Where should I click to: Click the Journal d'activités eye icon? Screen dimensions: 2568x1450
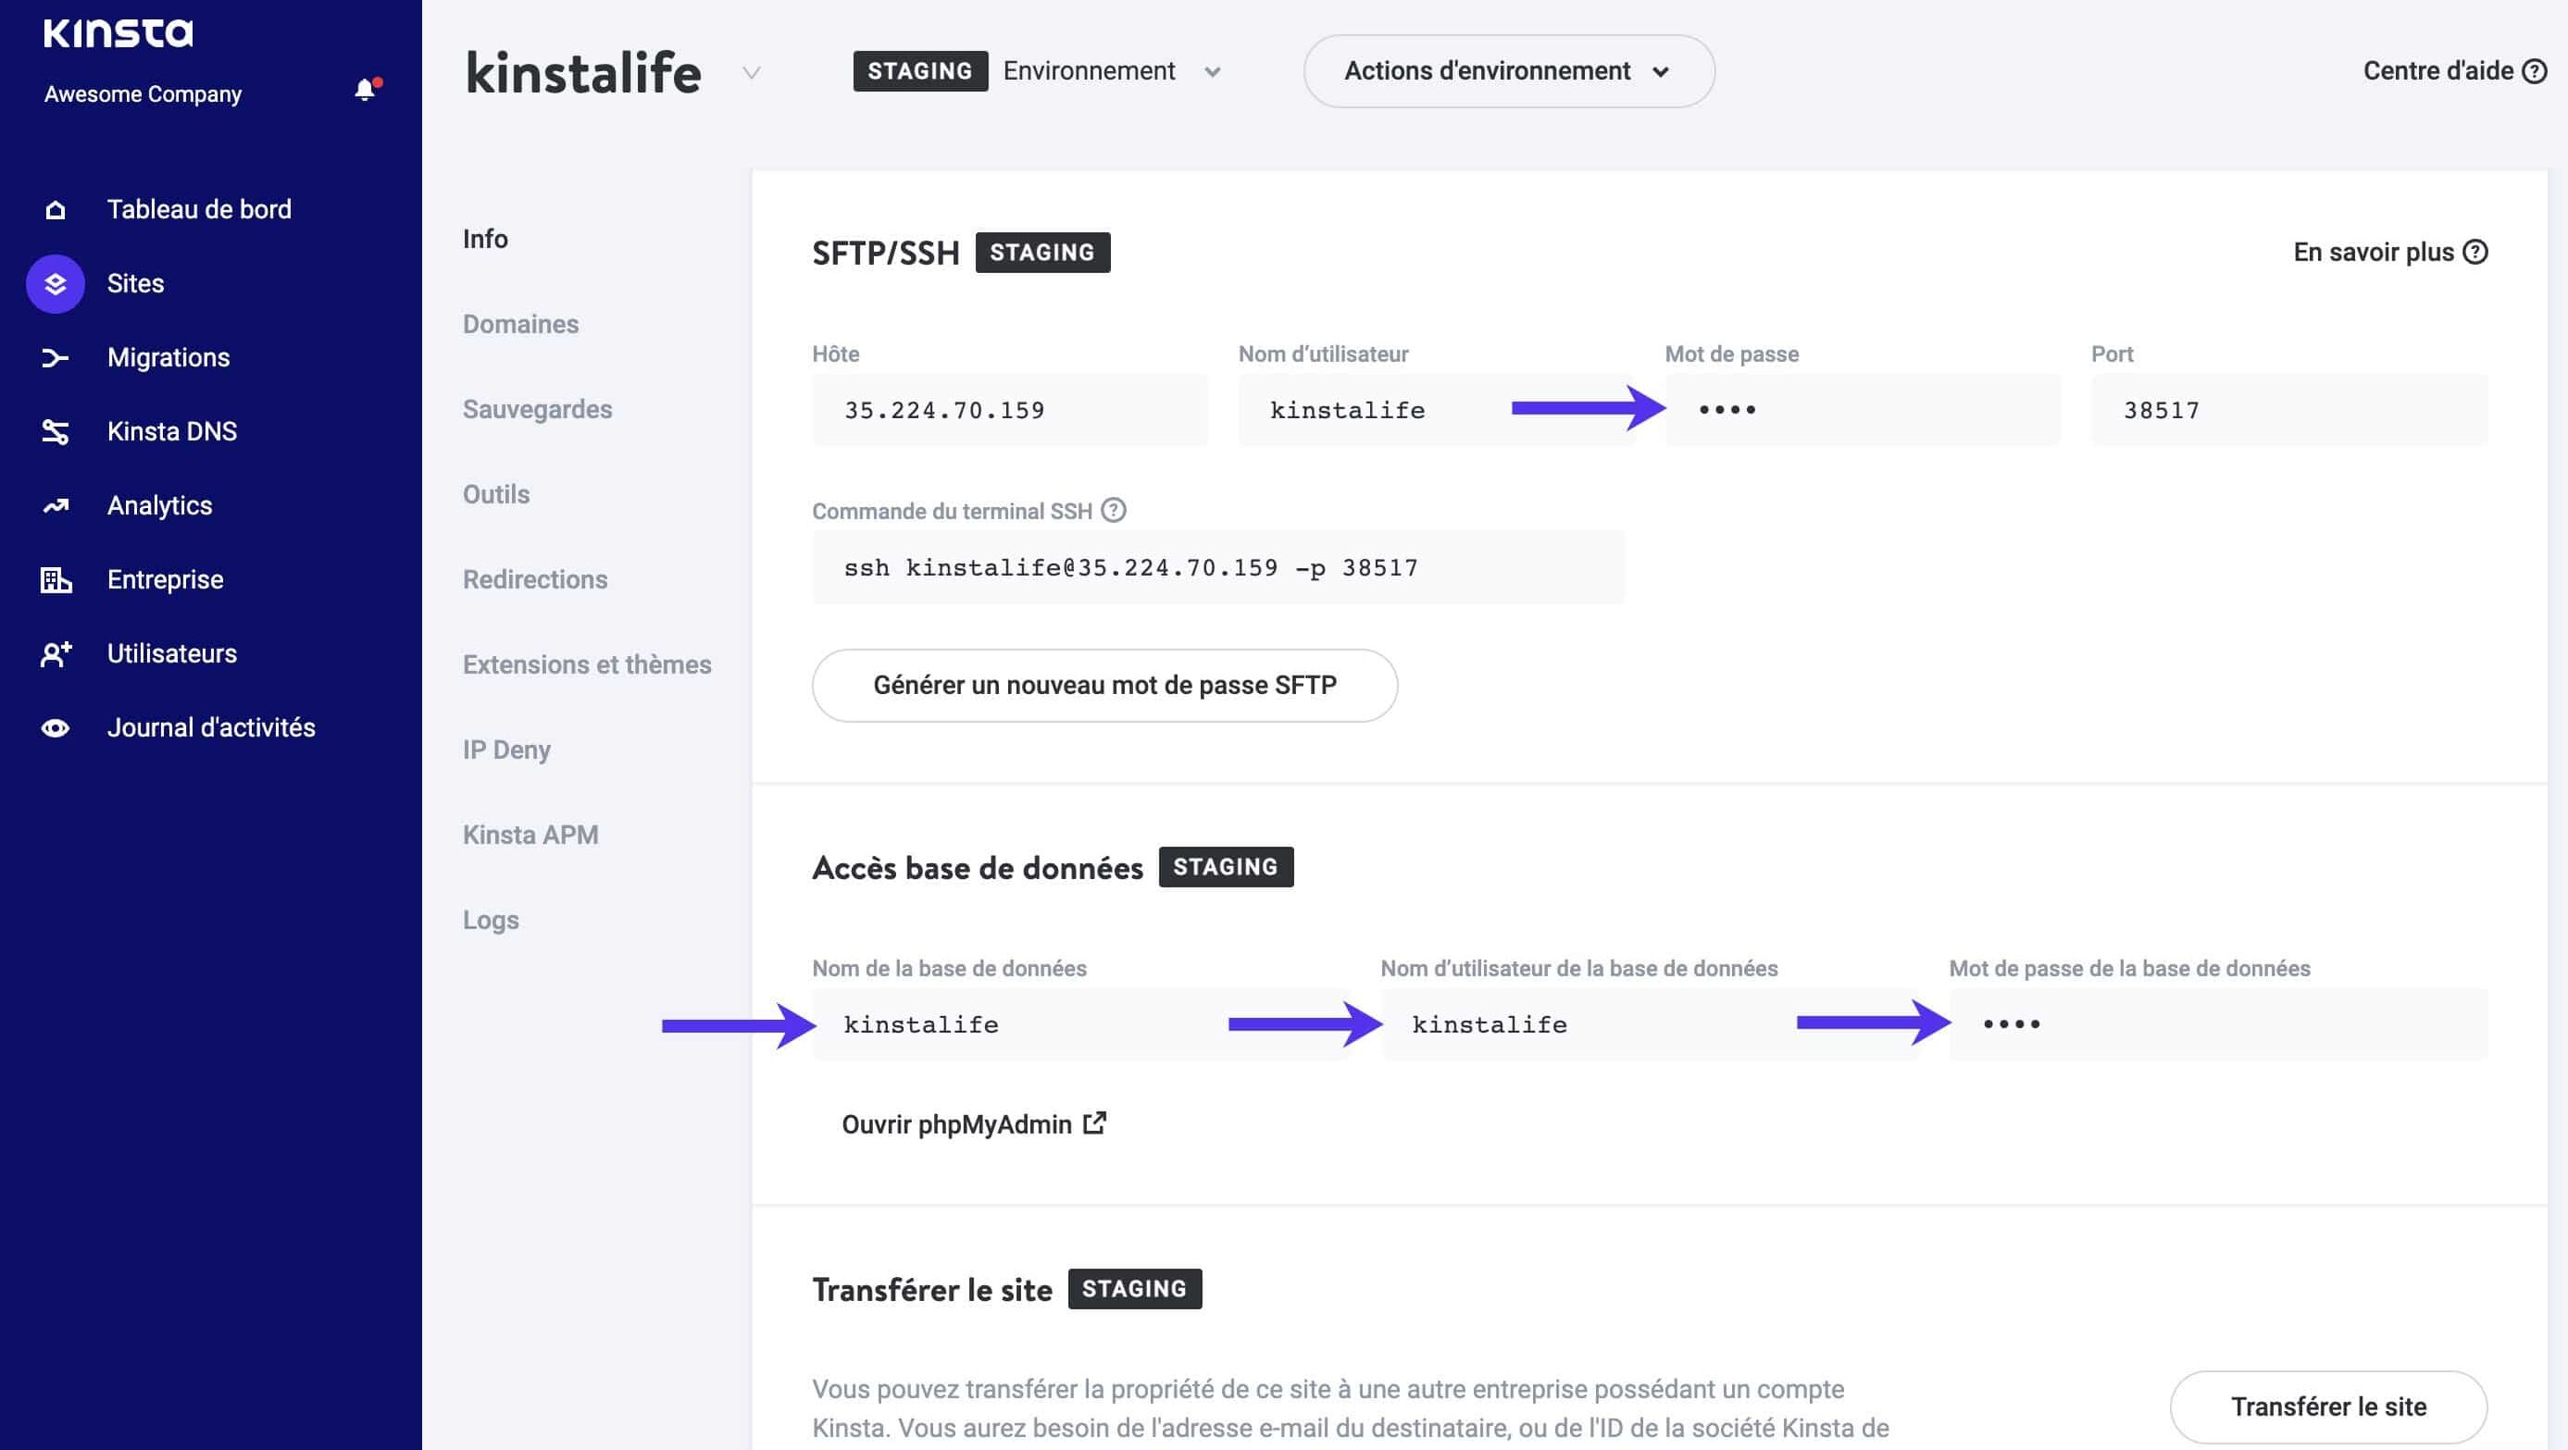coord(55,727)
